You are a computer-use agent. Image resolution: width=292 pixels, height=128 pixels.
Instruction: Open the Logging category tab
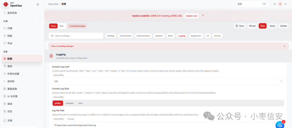[x=182, y=36]
